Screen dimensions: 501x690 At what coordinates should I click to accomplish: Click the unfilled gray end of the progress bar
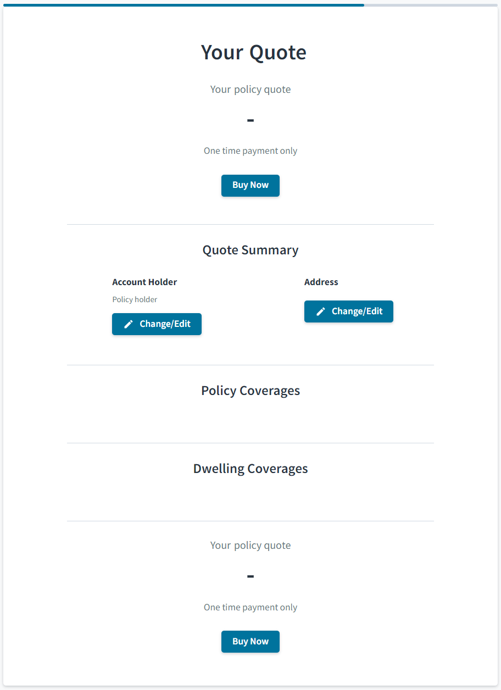point(431,5)
